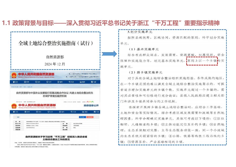Click the slide title 1.1 政策背景与目标
This screenshot has height=167, width=236.
tap(28, 23)
